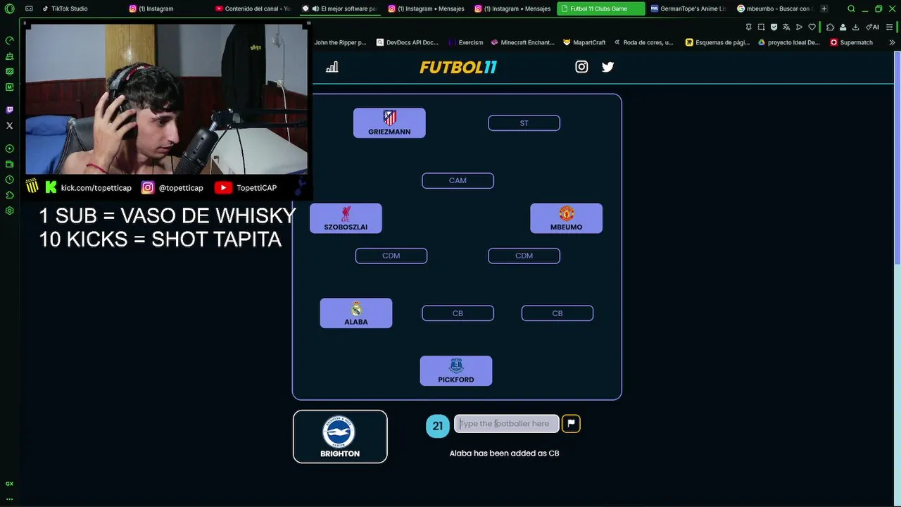Click the 21 countdown timer badge
901x507 pixels.
(x=438, y=426)
